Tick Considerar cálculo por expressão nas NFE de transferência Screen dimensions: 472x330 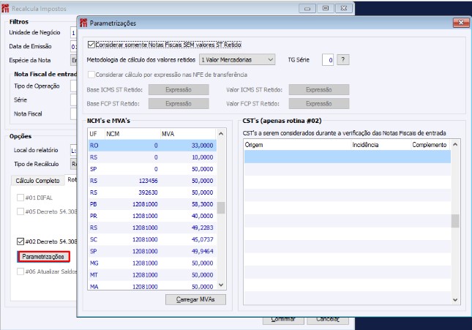coord(91,75)
